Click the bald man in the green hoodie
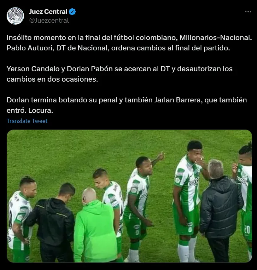The width and height of the screenshot is (257, 270). pyautogui.click(x=95, y=226)
